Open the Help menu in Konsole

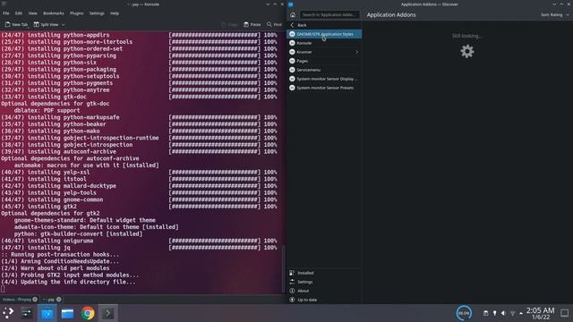(x=115, y=13)
